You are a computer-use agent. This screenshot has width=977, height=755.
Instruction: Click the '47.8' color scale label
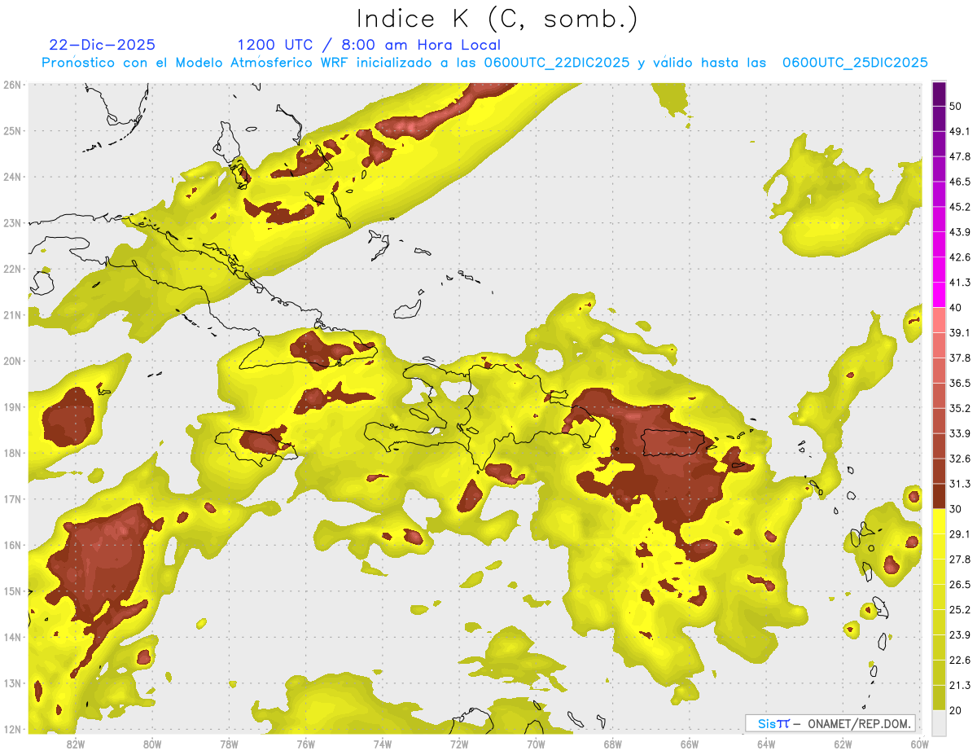[x=960, y=156]
